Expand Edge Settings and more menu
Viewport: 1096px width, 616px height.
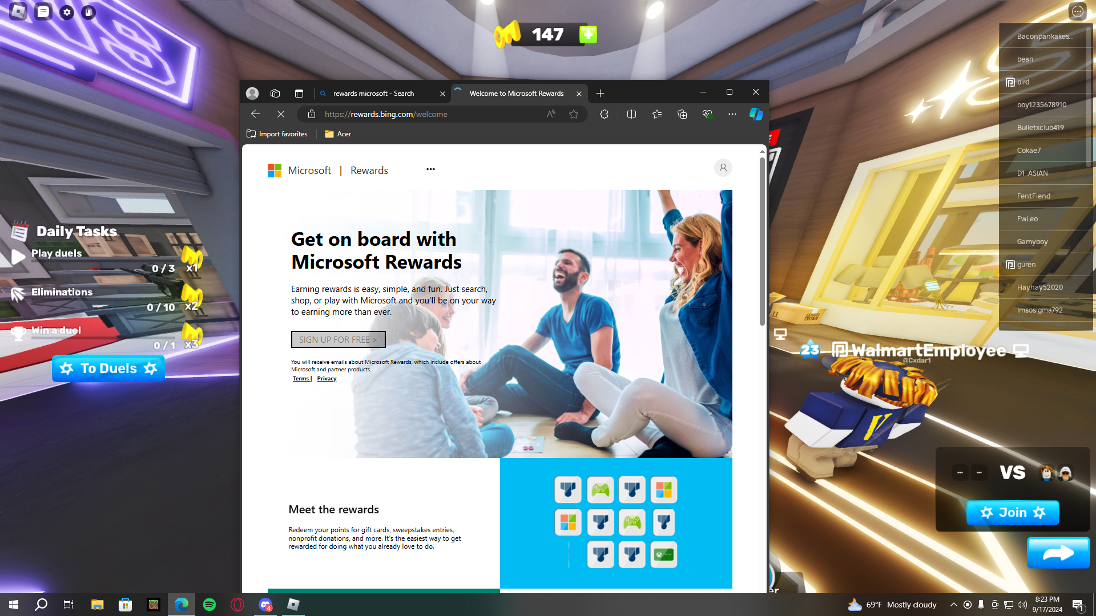tap(732, 114)
